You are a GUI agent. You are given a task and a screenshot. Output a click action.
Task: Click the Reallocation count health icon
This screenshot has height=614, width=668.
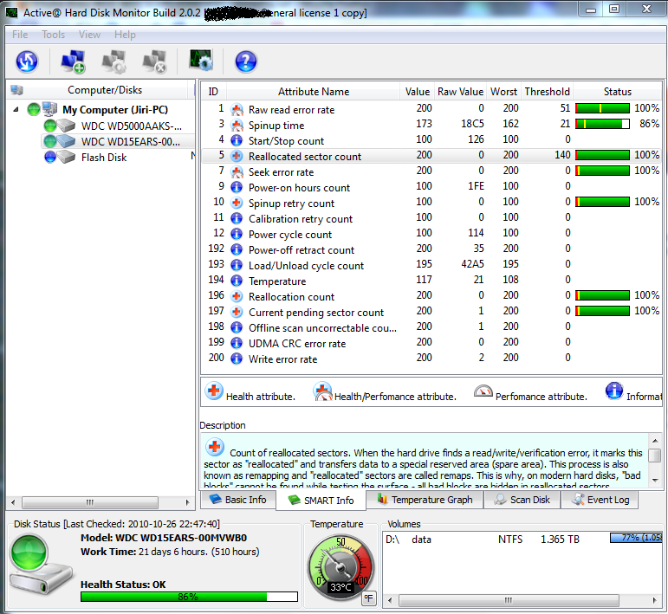pyautogui.click(x=237, y=296)
